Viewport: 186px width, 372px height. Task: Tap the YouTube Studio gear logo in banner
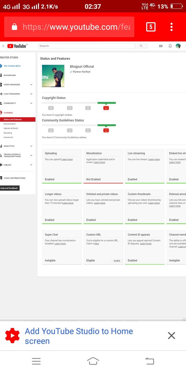coord(12,335)
